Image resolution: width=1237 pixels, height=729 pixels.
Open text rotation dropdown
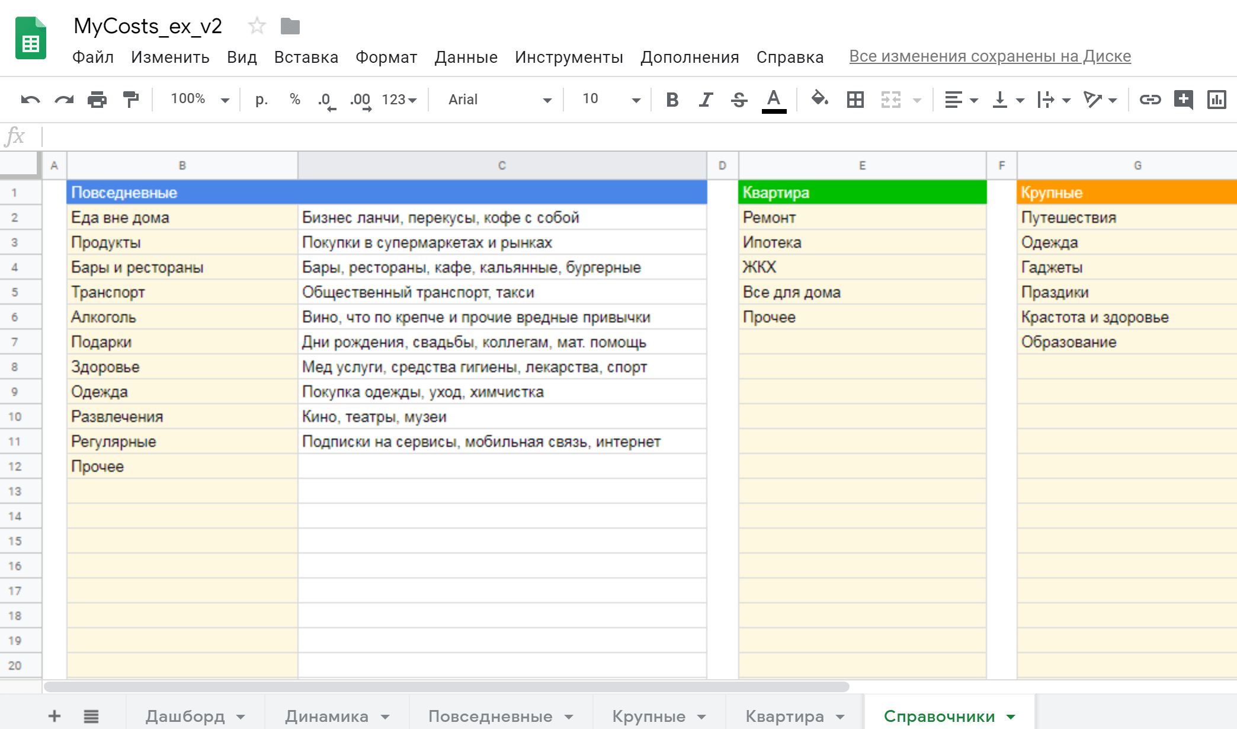(x=1100, y=100)
